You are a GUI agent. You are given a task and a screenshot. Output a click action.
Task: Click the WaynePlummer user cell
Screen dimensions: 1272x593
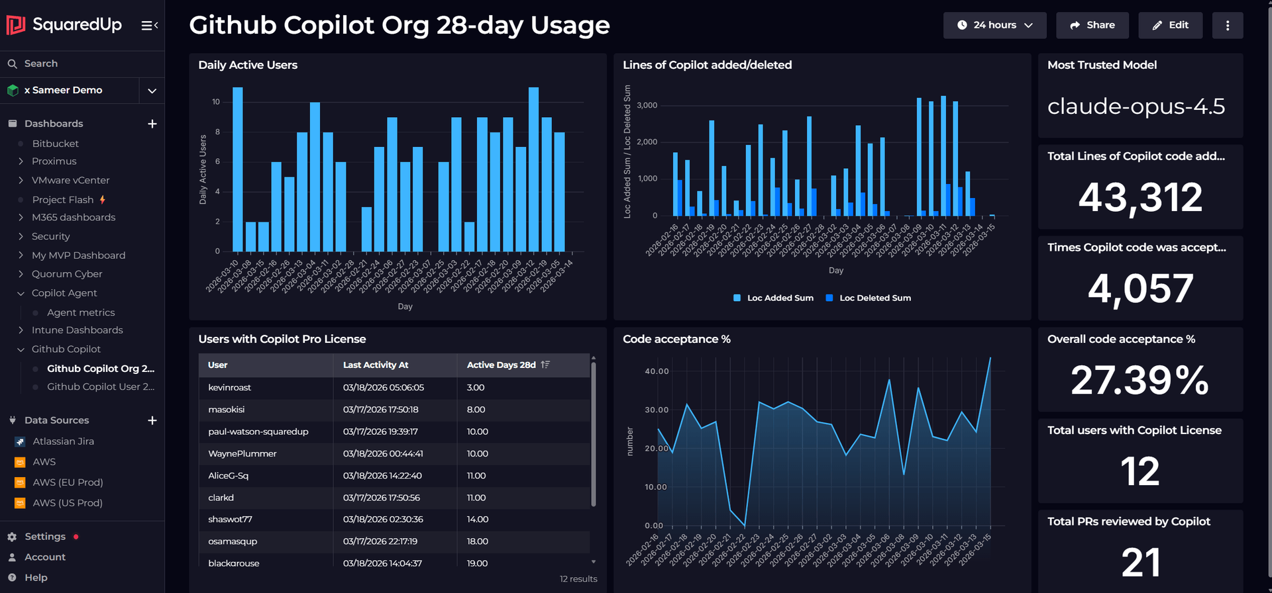266,453
